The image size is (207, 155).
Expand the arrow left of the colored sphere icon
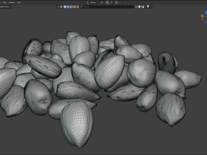(x=59, y=7)
